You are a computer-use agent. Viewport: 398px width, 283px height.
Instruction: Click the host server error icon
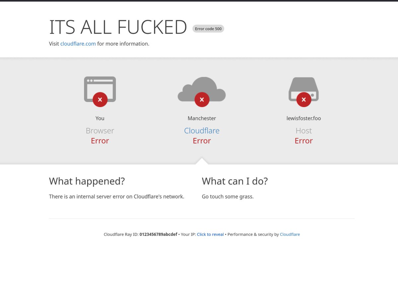click(303, 91)
